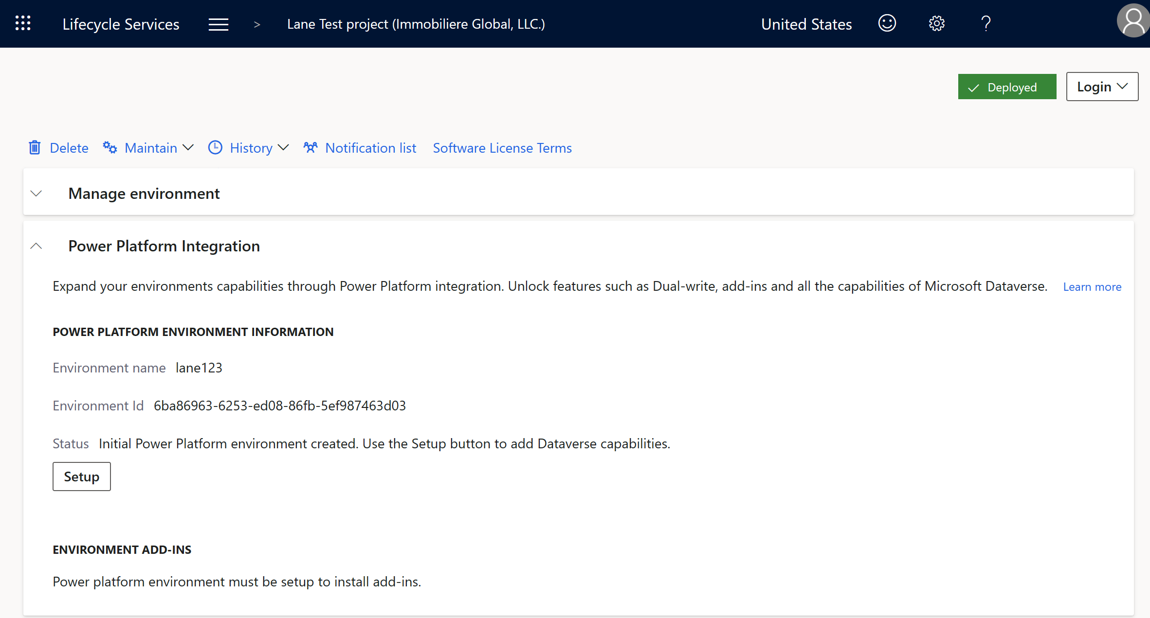The image size is (1150, 618).
Task: Click the Notification list icon
Action: [310, 148]
